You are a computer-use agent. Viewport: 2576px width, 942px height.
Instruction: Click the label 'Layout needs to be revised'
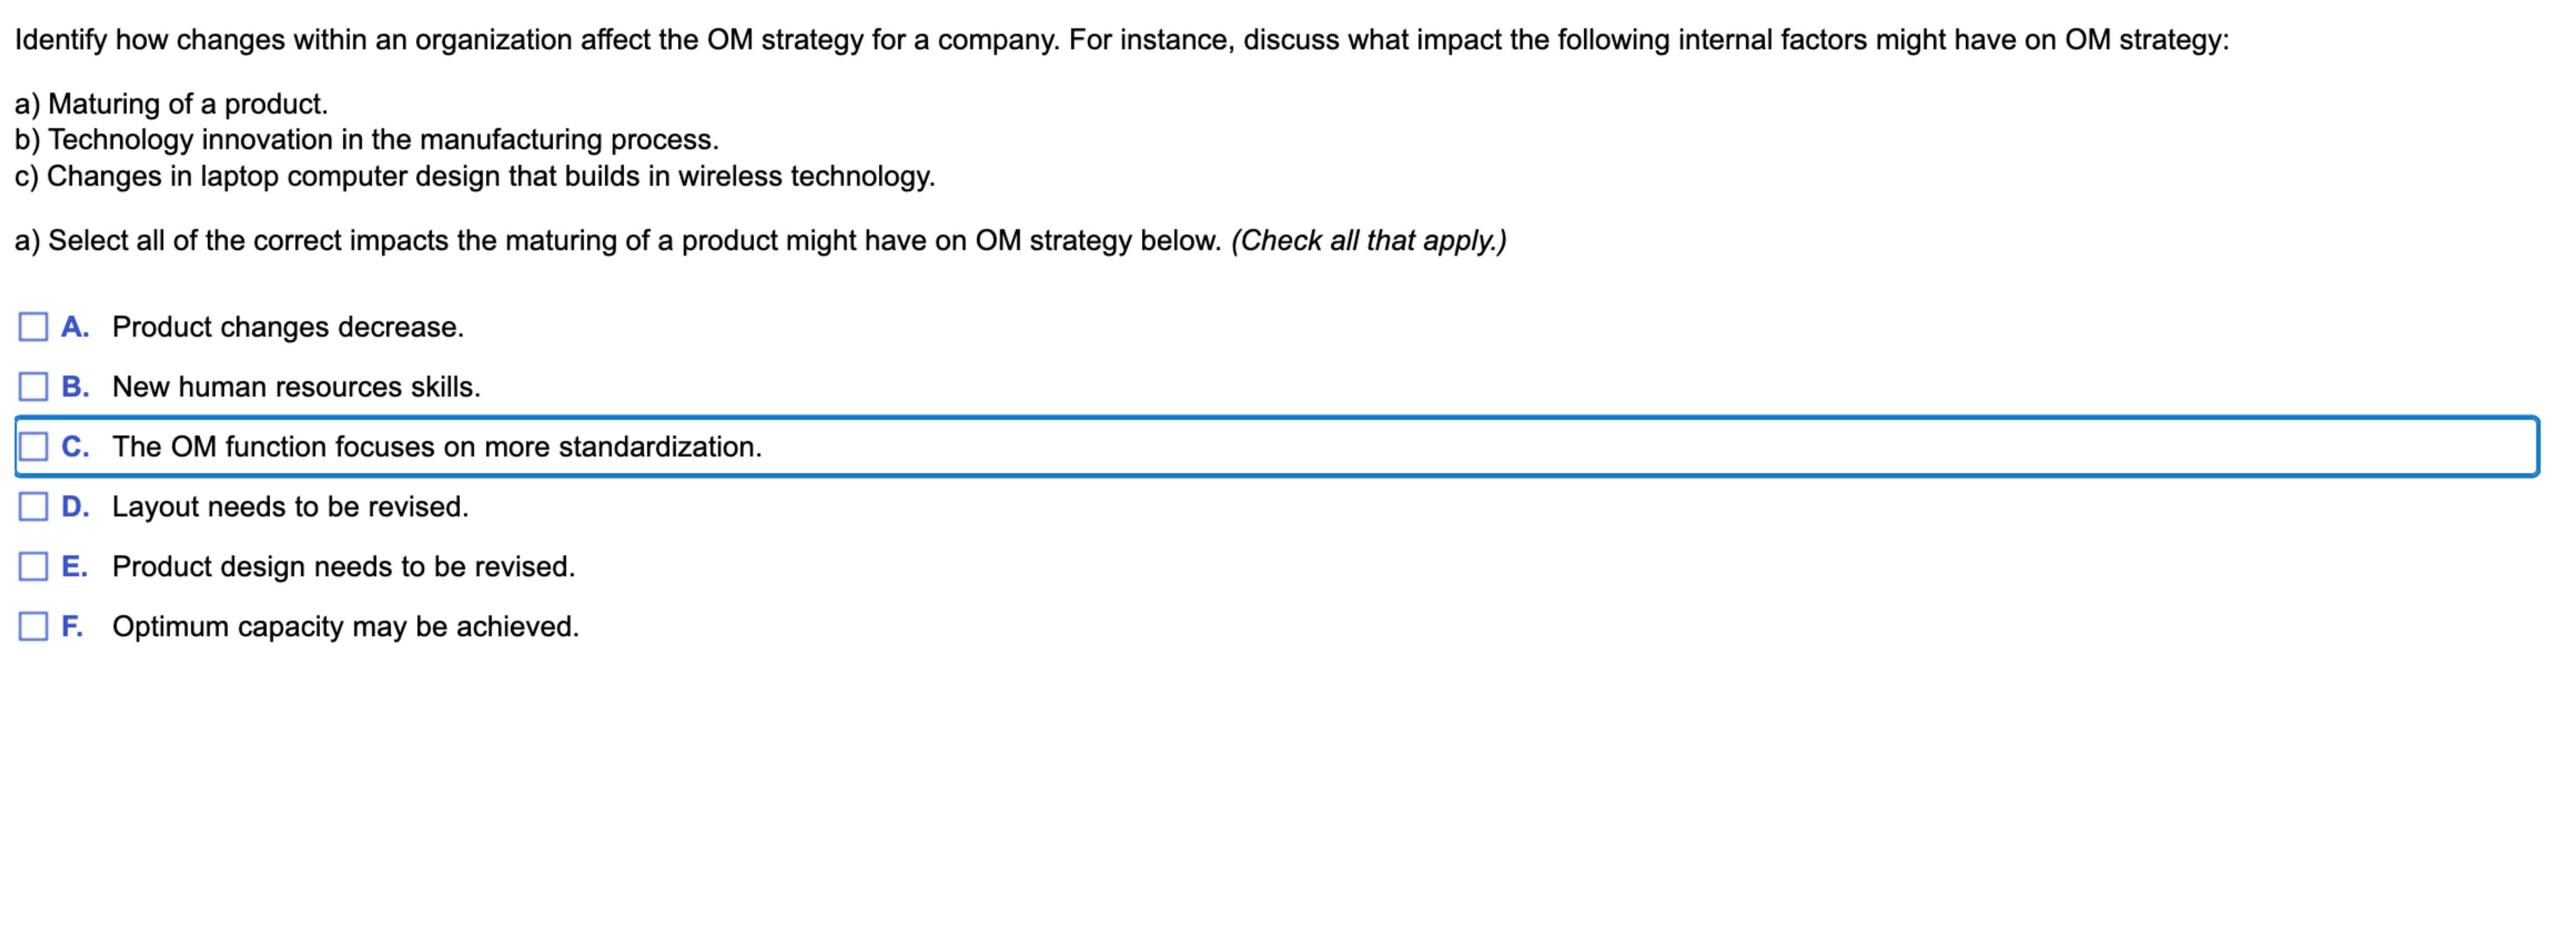tap(291, 506)
